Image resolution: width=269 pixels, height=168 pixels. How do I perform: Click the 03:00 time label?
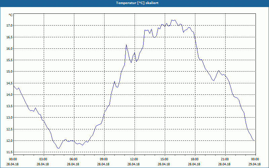44,159
